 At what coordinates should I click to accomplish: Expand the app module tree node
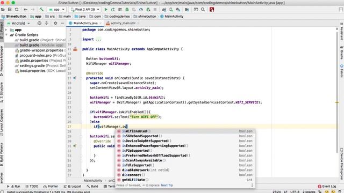[6, 30]
